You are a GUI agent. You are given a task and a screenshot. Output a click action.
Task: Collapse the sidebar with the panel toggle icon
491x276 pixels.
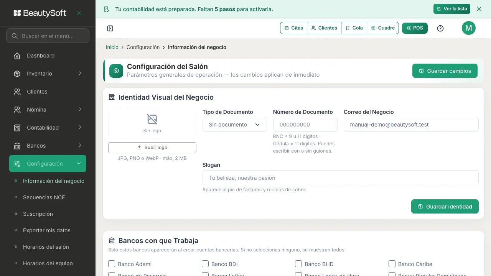(x=110, y=28)
